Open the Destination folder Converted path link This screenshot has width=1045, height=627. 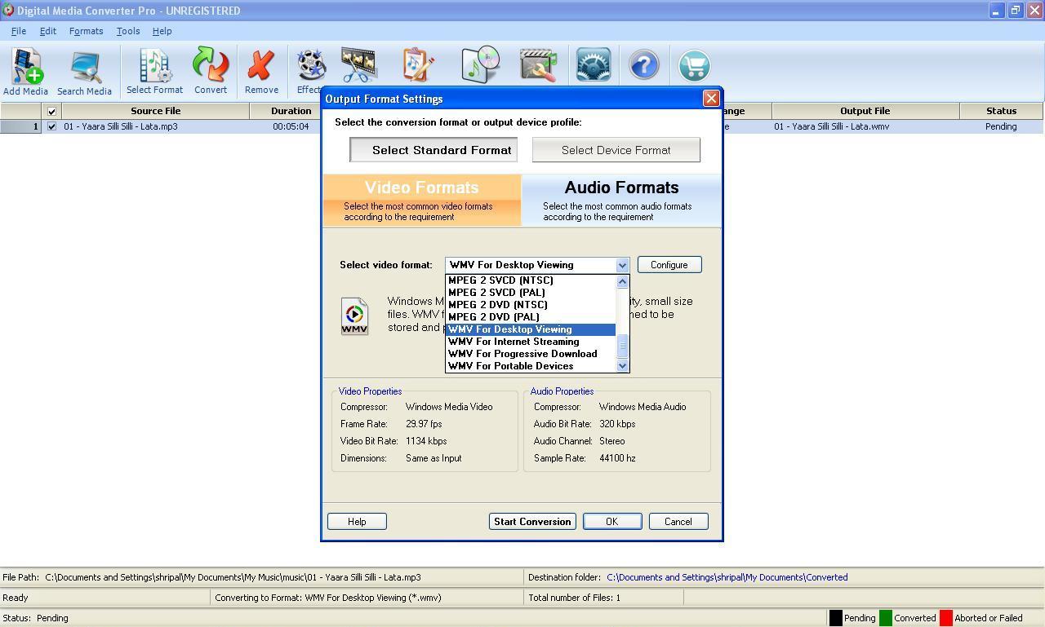pyautogui.click(x=727, y=577)
